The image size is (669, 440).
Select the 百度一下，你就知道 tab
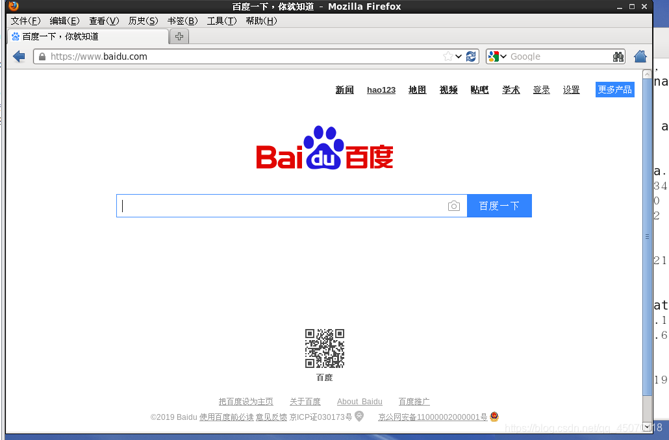tap(88, 36)
